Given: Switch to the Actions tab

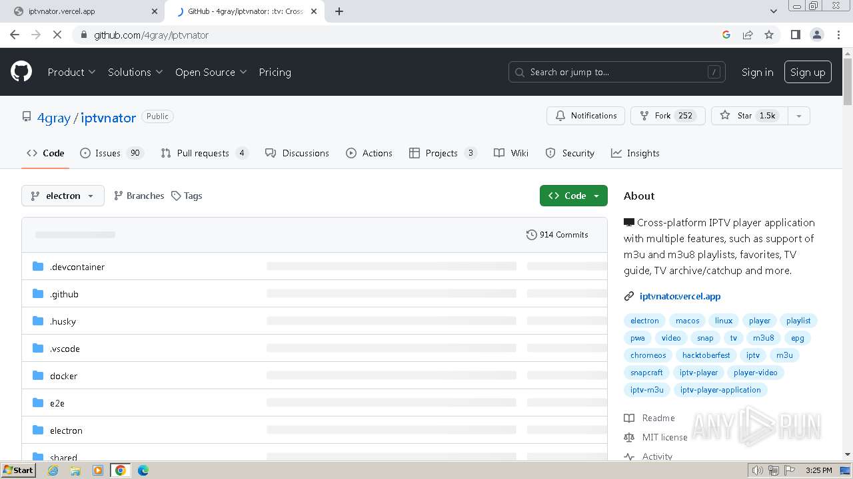Looking at the screenshot, I should [369, 153].
